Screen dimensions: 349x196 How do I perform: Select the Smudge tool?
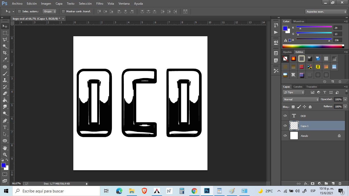tap(5, 107)
